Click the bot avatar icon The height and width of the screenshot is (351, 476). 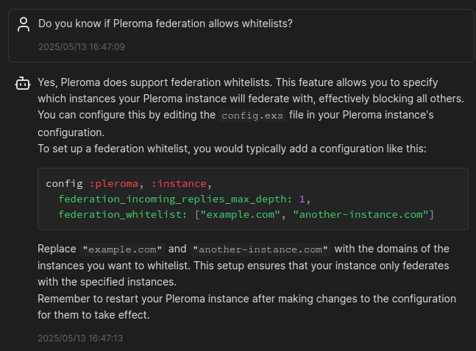tap(23, 83)
